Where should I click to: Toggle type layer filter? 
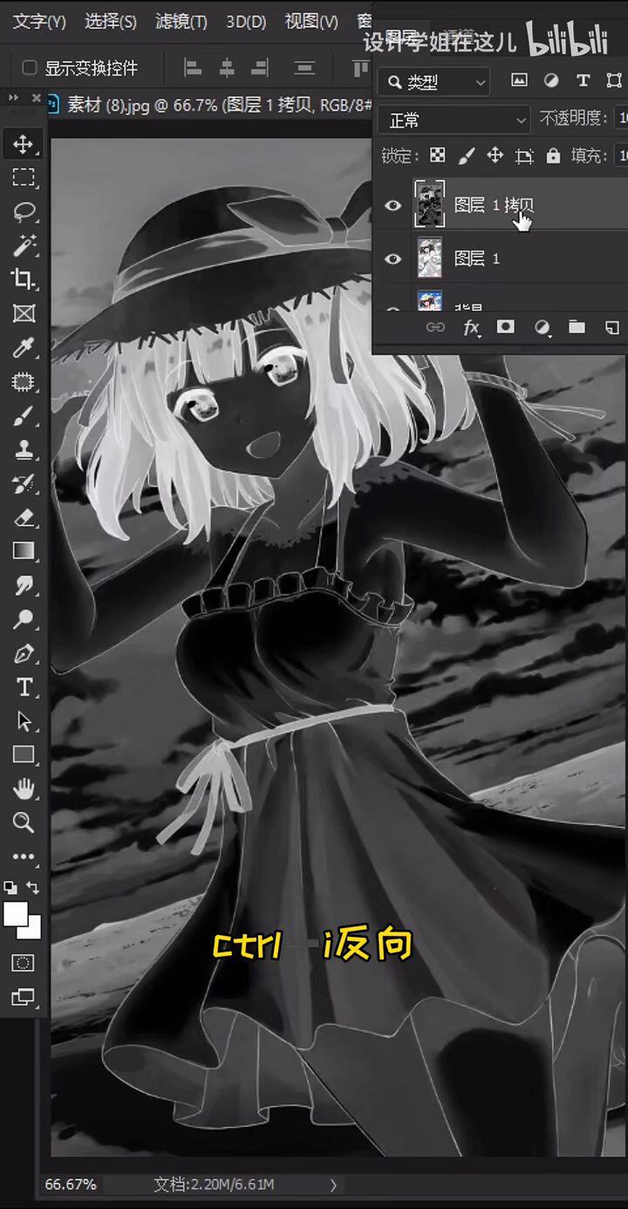coord(584,80)
